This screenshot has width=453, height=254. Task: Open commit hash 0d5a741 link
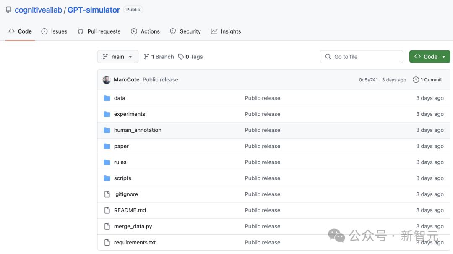368,80
